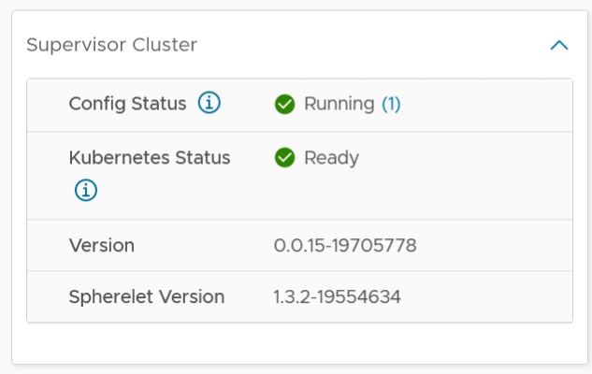The image size is (592, 374).
Task: Select the Kubernetes Status label
Action: 150,158
